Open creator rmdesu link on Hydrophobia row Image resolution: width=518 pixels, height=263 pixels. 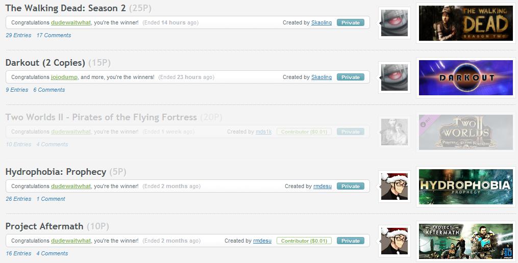(x=323, y=186)
